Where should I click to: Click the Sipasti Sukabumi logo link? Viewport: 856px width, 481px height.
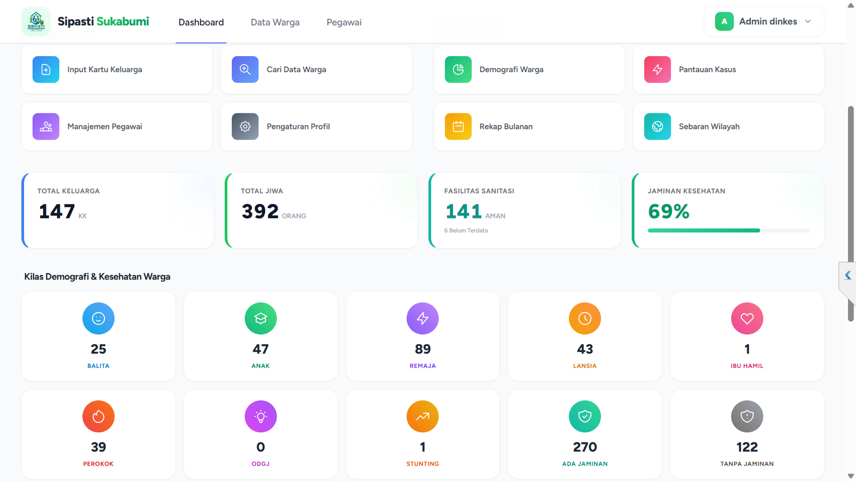[x=86, y=21]
